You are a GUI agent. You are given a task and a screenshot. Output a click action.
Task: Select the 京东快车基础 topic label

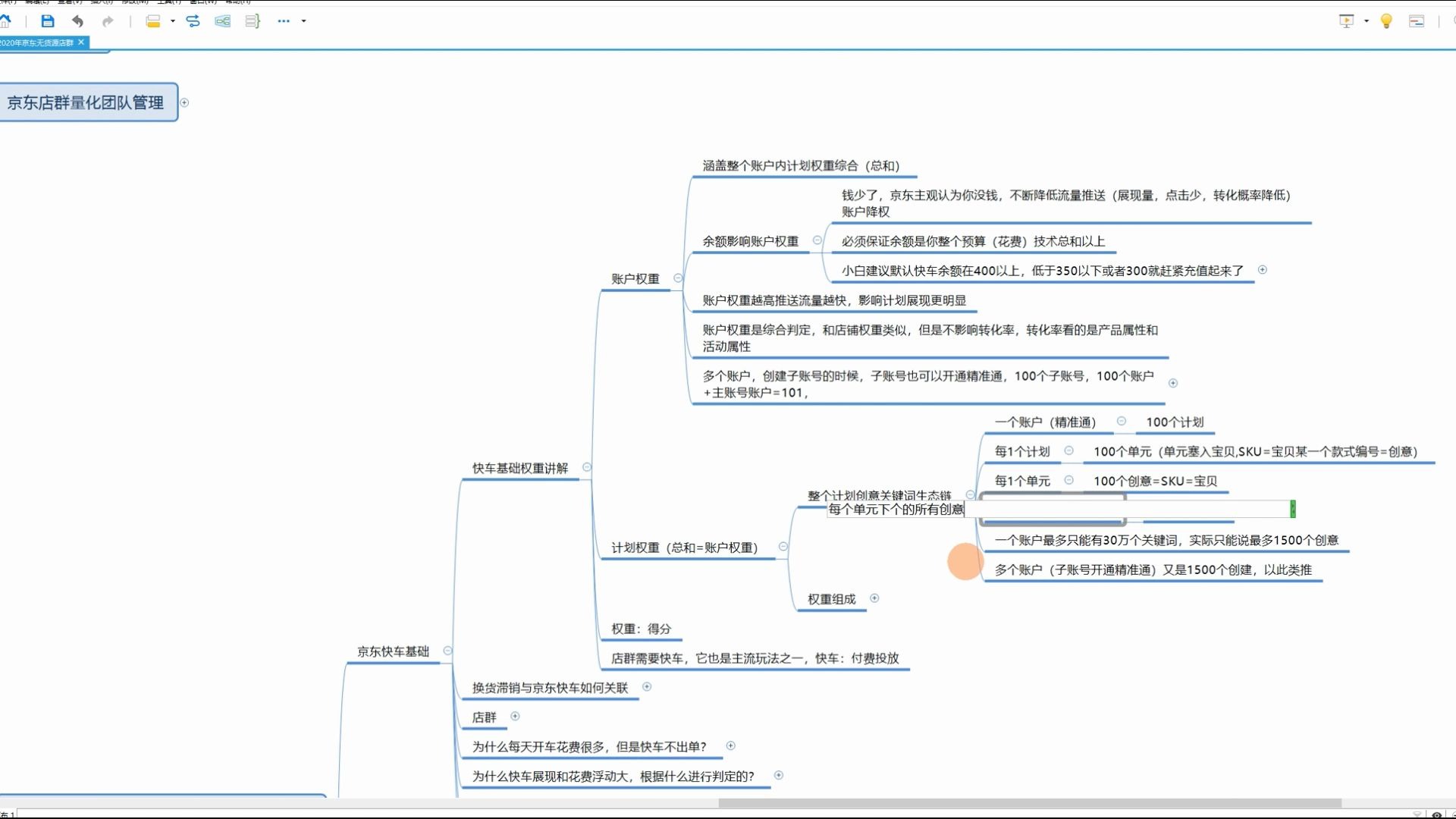pos(393,652)
